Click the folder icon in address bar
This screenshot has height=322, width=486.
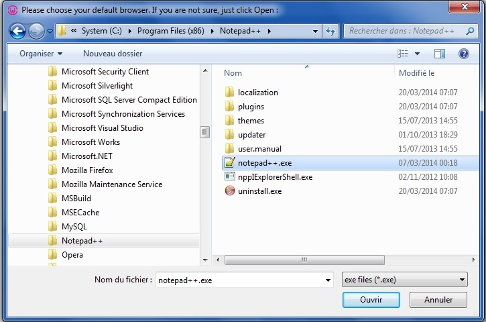pos(62,31)
